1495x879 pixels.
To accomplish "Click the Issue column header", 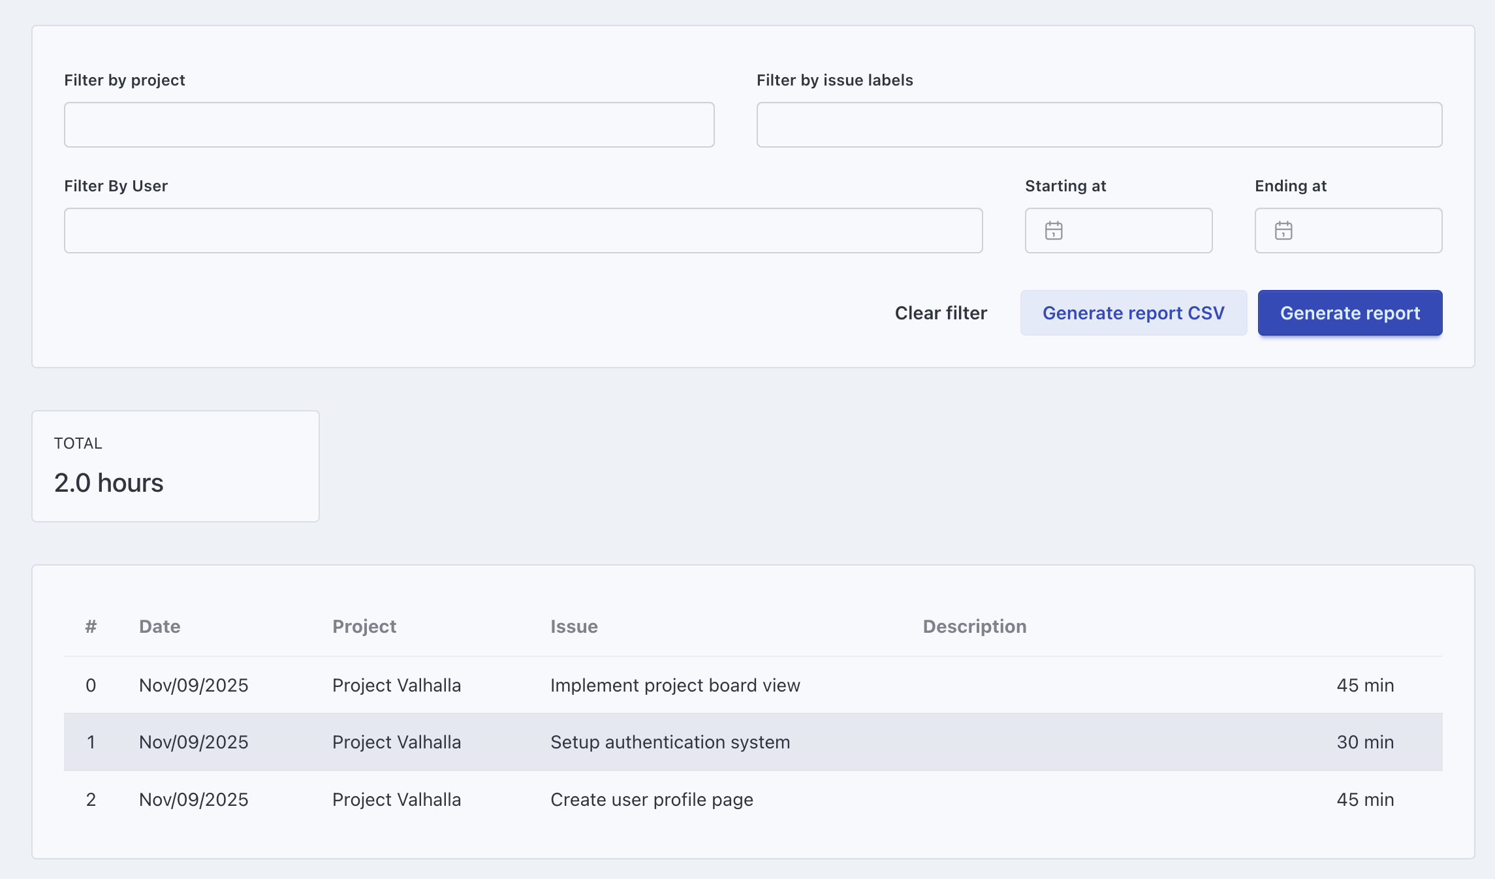I will click(x=574, y=626).
